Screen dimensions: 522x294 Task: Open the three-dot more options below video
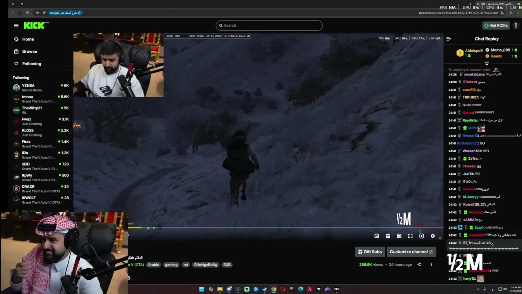[431, 265]
